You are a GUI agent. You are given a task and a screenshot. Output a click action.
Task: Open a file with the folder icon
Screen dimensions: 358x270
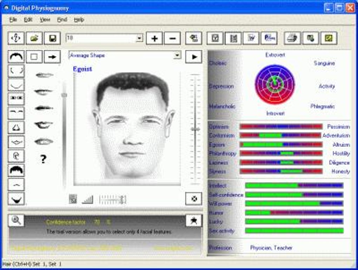tap(34, 38)
